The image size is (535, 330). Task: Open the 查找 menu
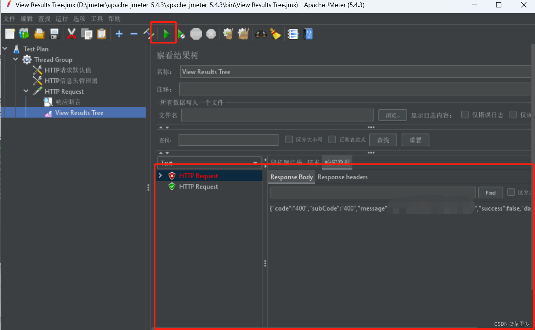44,19
